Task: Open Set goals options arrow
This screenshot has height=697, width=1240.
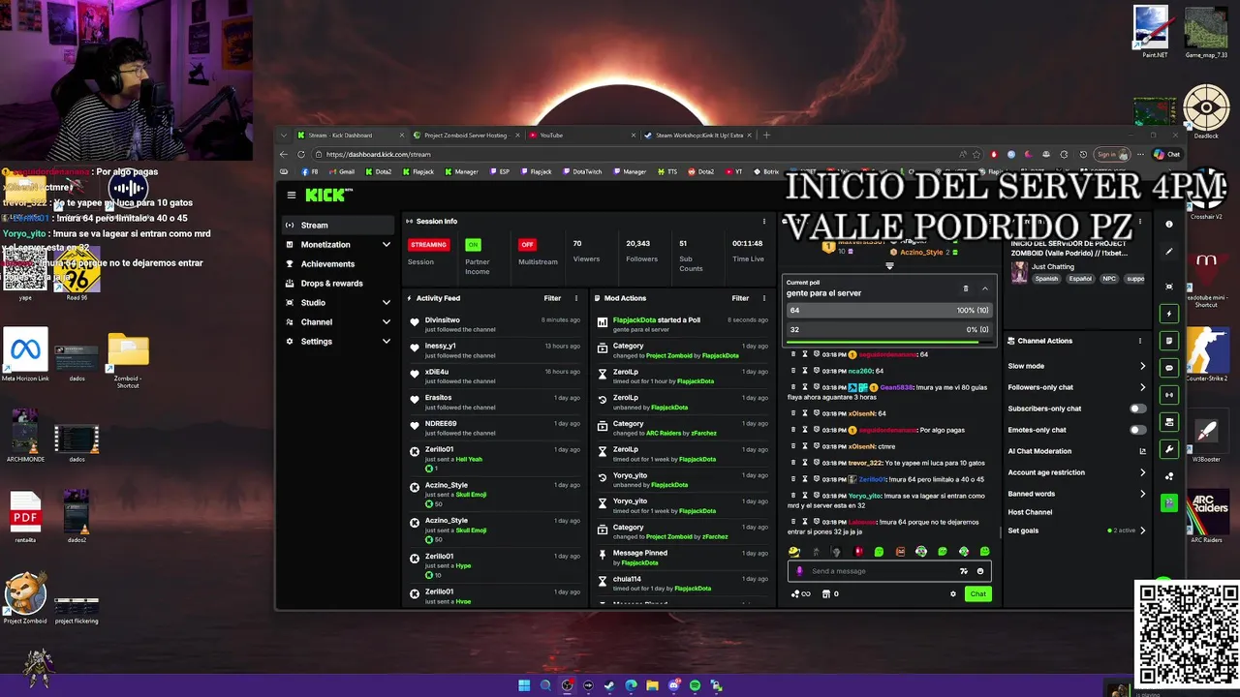Action: click(x=1142, y=530)
